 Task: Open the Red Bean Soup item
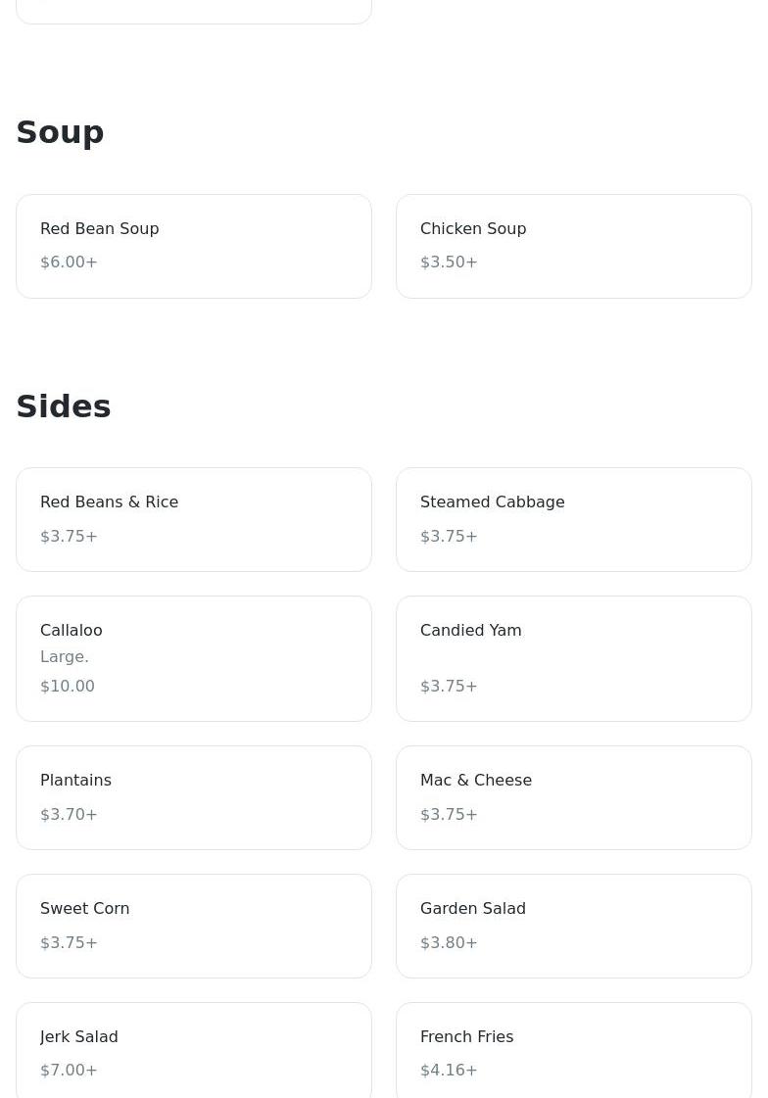point(194,245)
